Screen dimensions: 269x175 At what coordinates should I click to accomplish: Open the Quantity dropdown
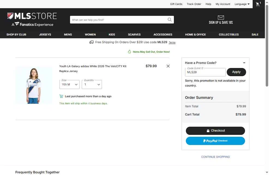click(x=92, y=84)
